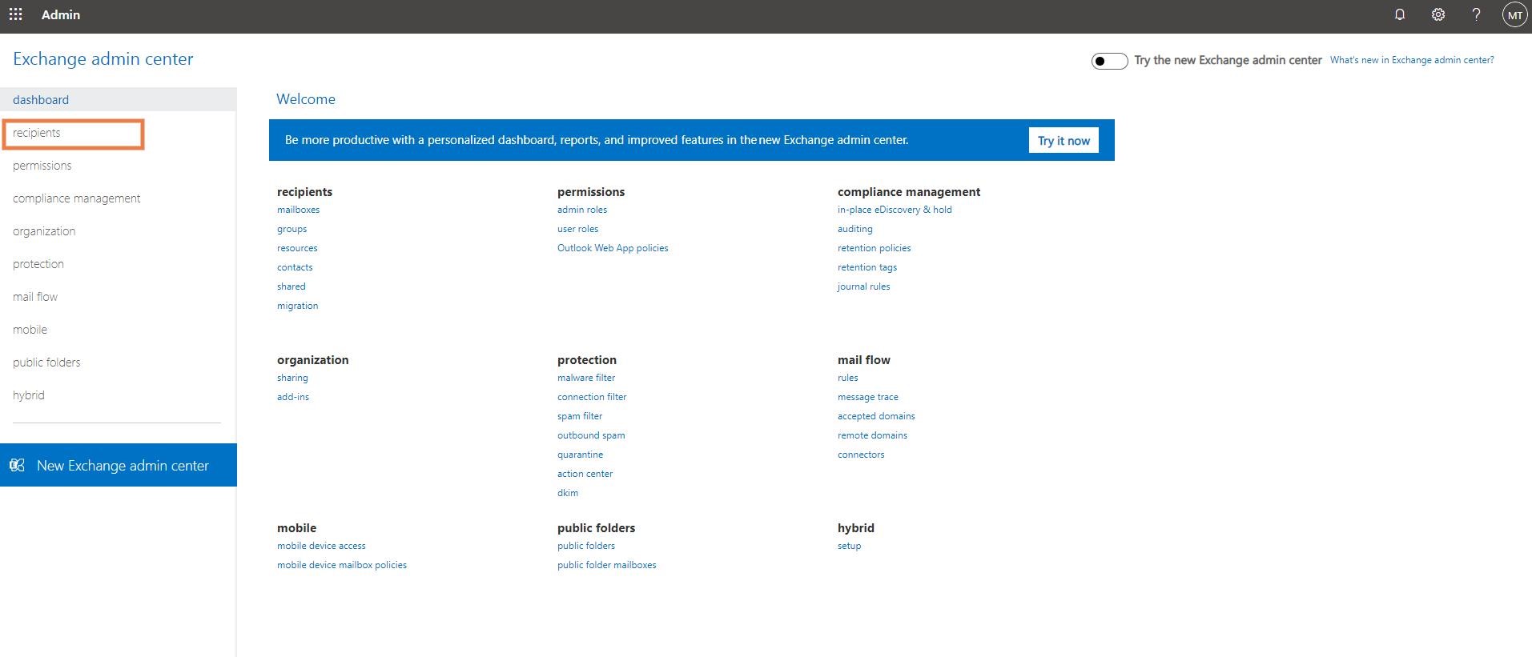Open the mobile device access link

(321, 546)
